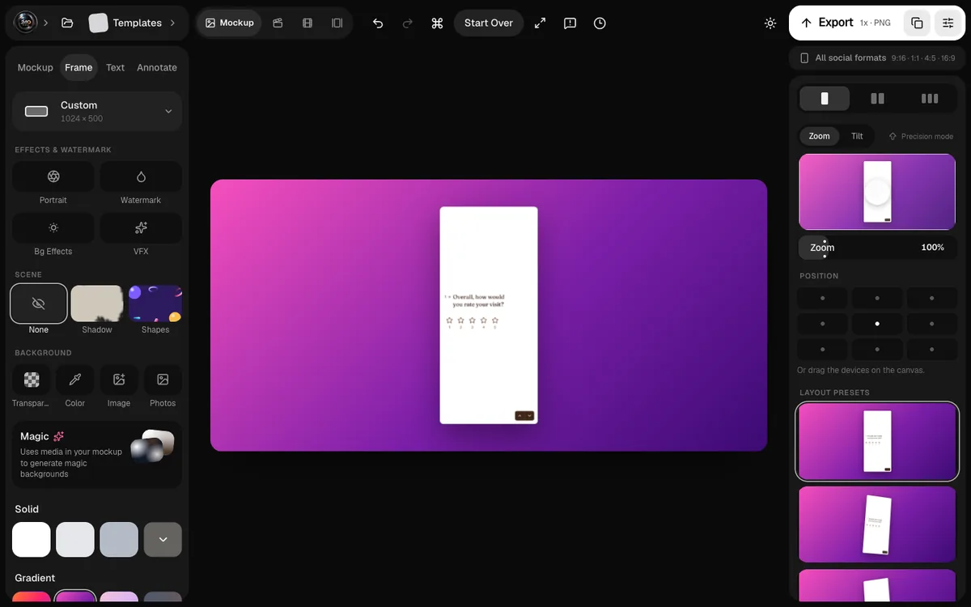This screenshot has width=971, height=607.
Task: Copy the image with the duplicate icon
Action: [x=917, y=23]
